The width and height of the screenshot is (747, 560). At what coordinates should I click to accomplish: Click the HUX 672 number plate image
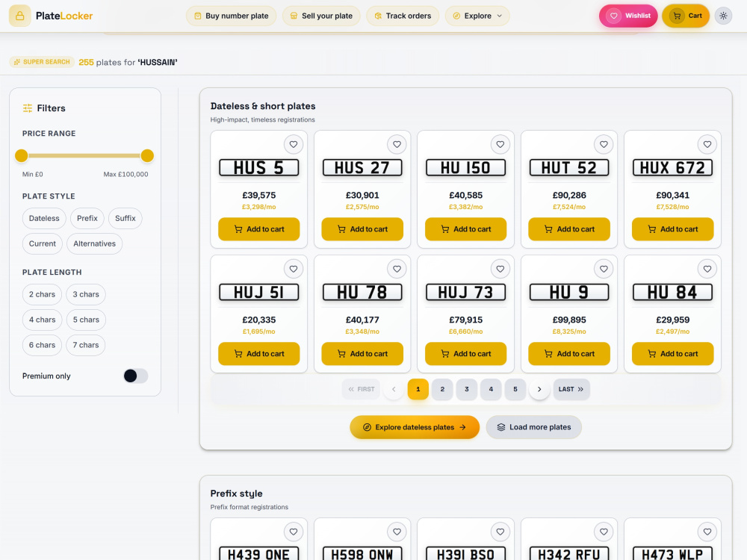tap(672, 167)
